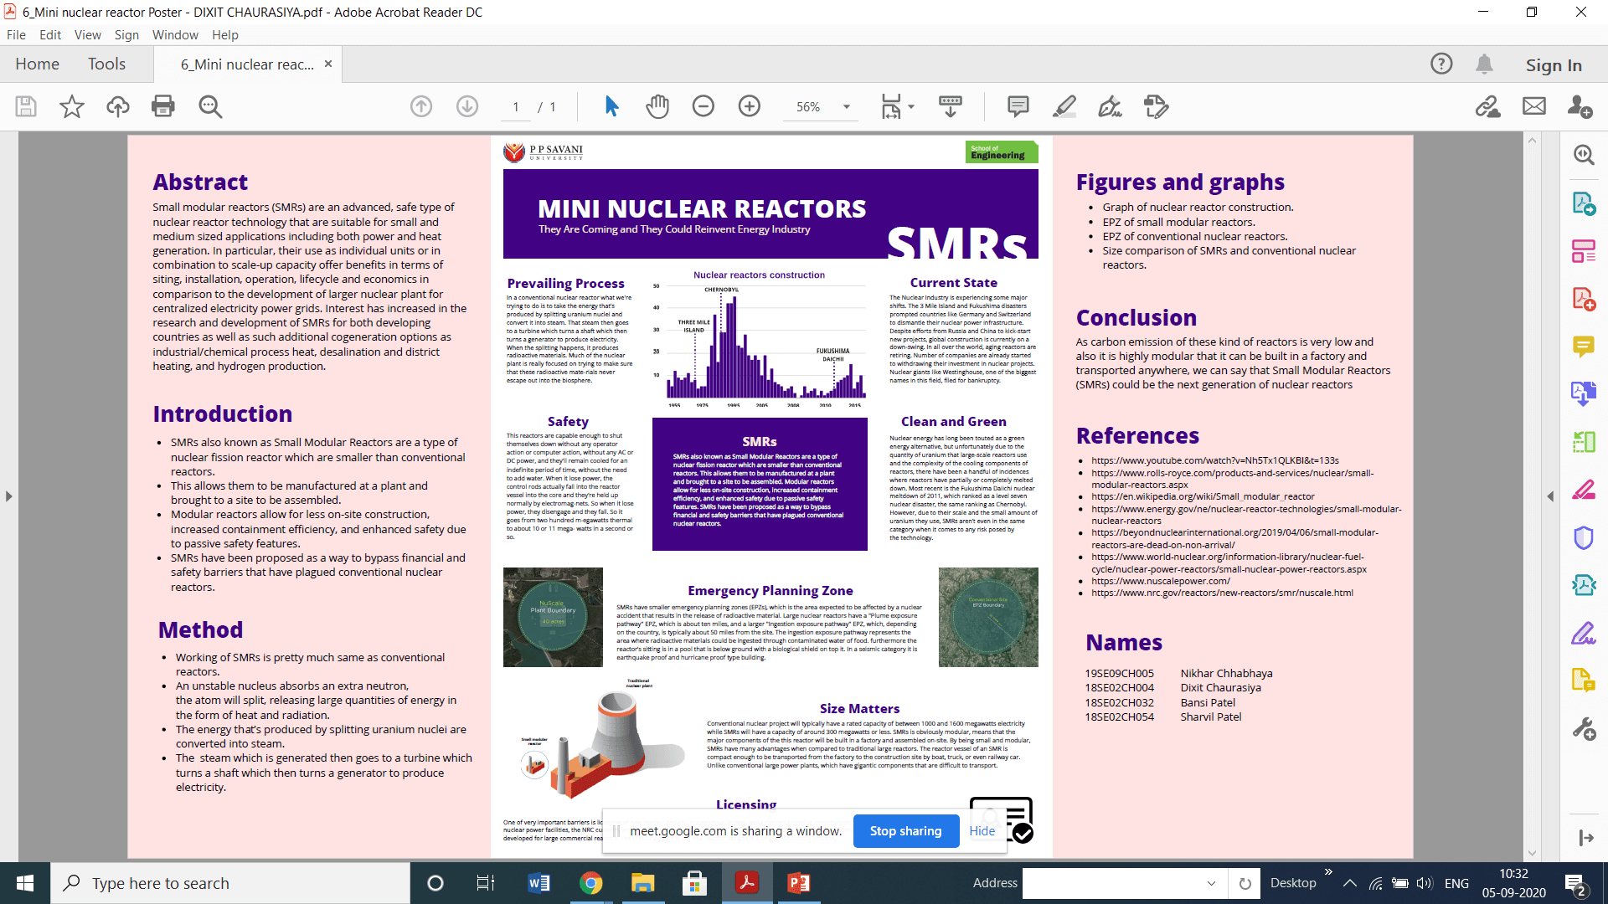Activate the Hand pan tool

pos(657,106)
